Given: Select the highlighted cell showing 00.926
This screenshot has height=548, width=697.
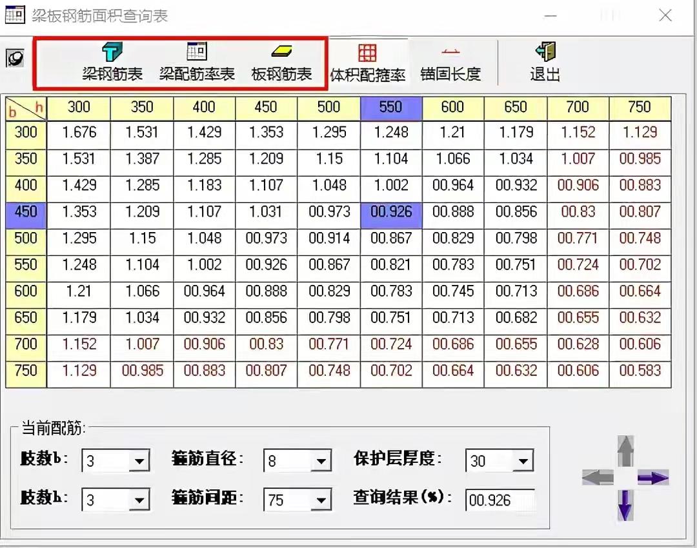Looking at the screenshot, I should tap(390, 212).
